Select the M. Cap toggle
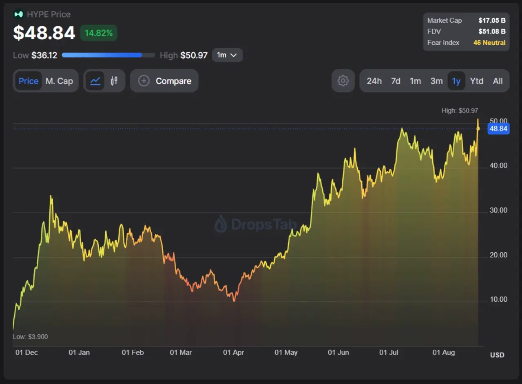 tap(59, 81)
